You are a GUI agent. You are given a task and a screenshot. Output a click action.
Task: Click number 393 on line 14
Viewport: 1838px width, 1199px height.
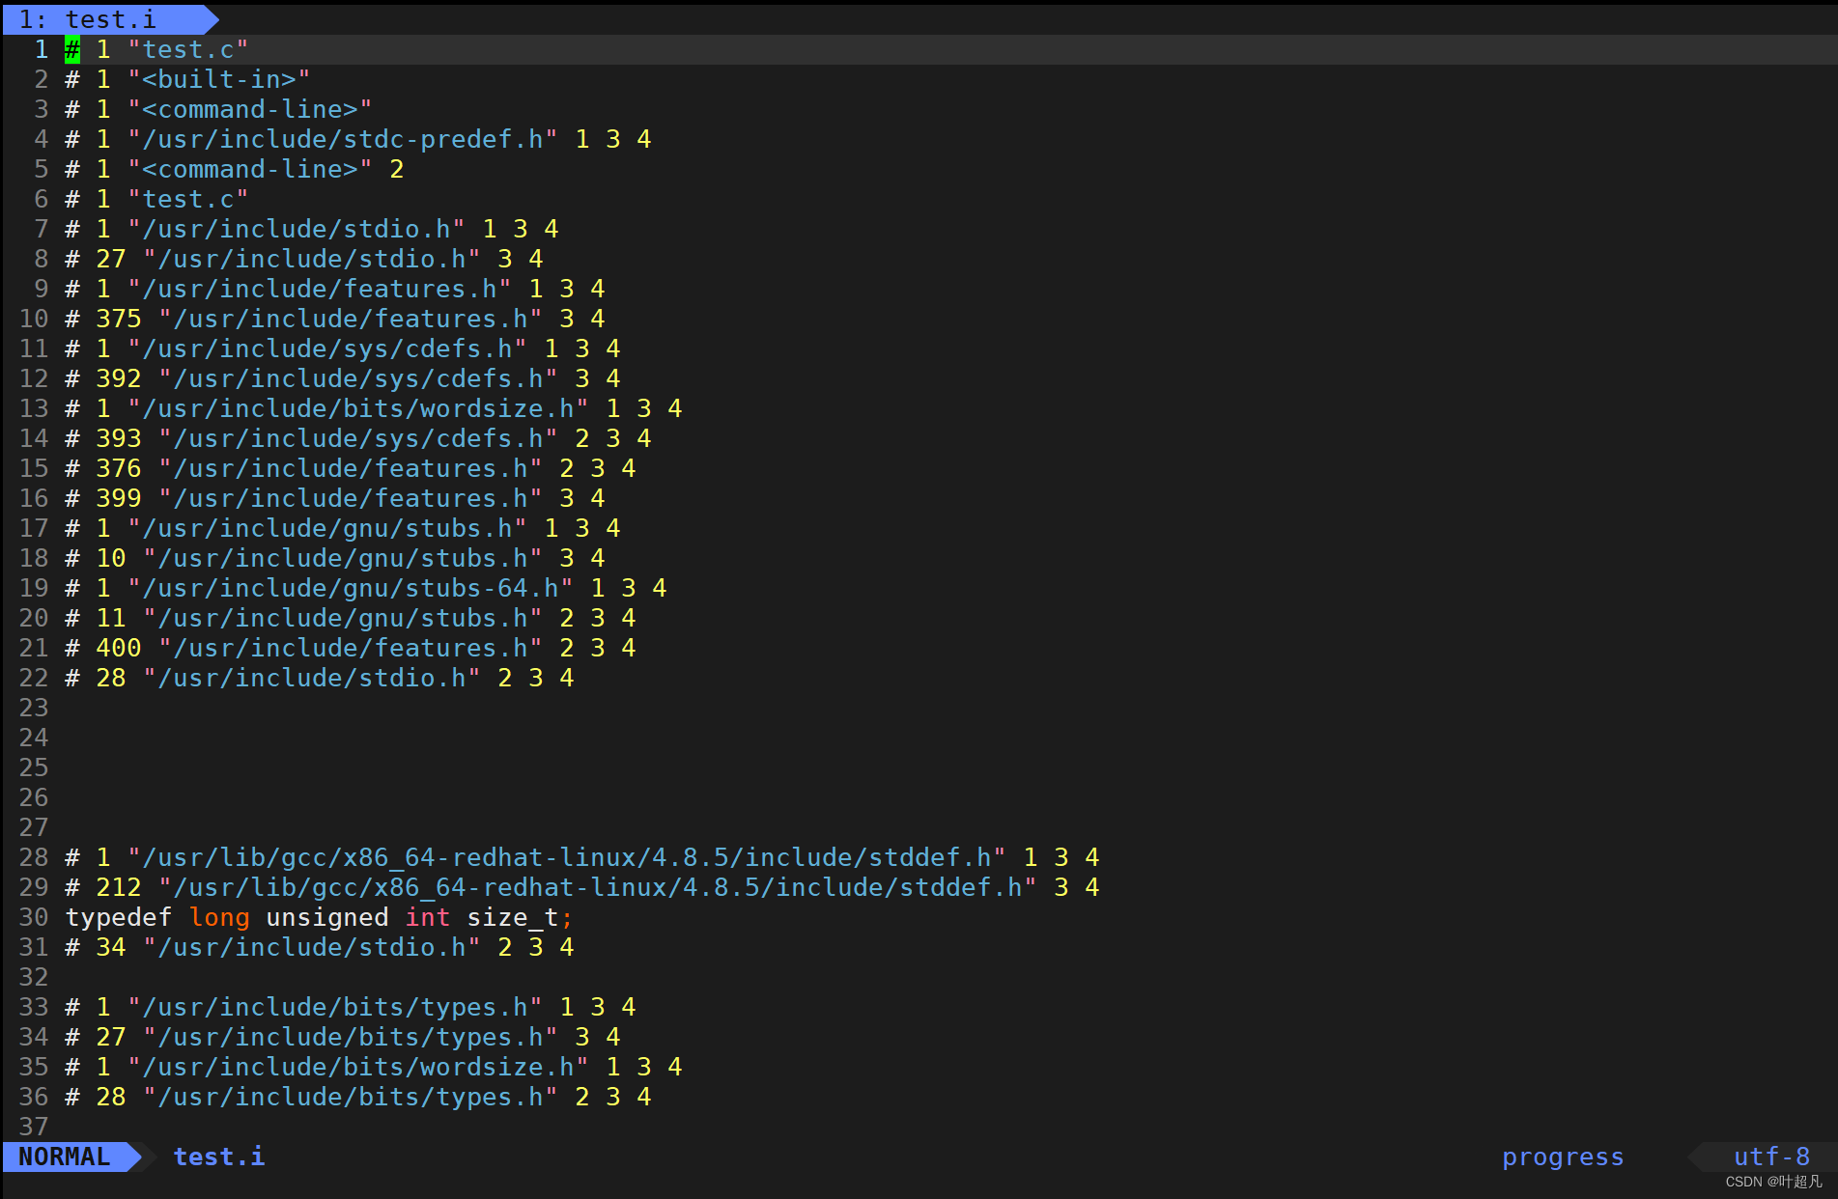[x=119, y=438]
